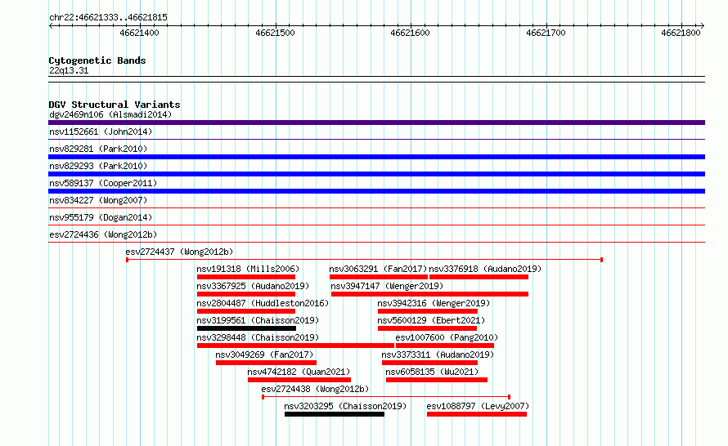The image size is (728, 446).
Task: Open the nsv955179 (Dogan2014) label
Action: tap(101, 217)
